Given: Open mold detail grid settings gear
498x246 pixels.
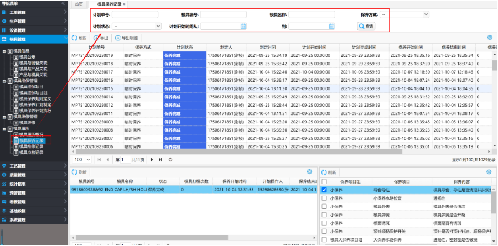Looking at the screenshot, I should click(x=309, y=172).
